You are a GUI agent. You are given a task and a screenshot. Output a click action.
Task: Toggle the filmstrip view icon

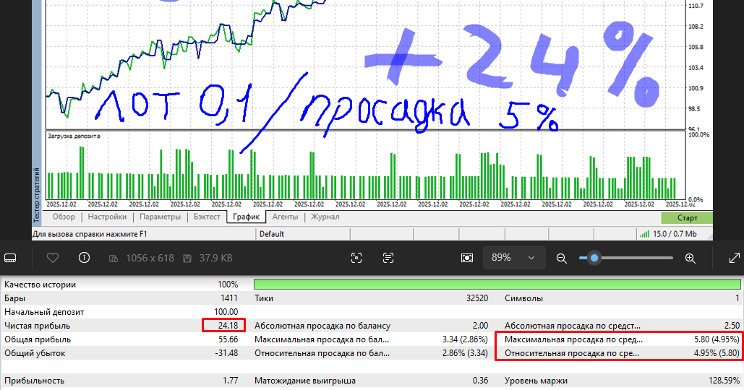pos(10,259)
